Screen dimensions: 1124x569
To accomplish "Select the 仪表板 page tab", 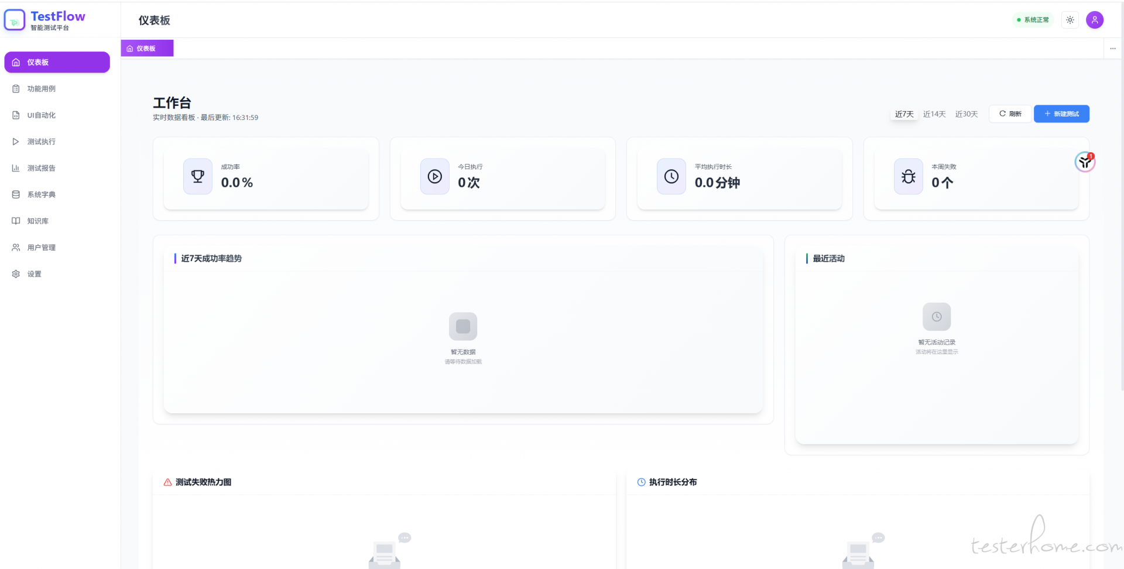I will (147, 49).
